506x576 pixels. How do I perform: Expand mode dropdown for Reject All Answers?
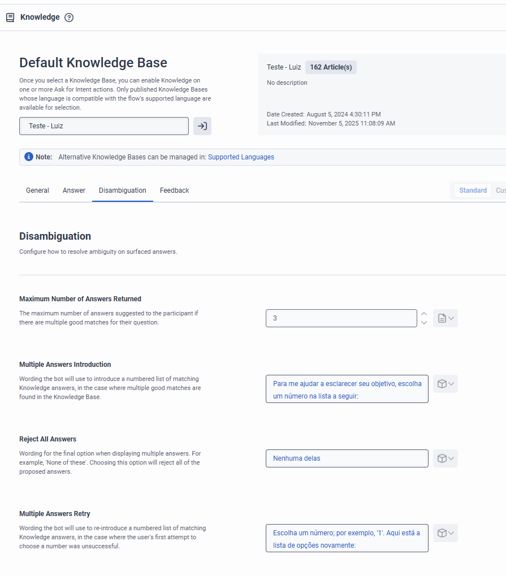(446, 458)
